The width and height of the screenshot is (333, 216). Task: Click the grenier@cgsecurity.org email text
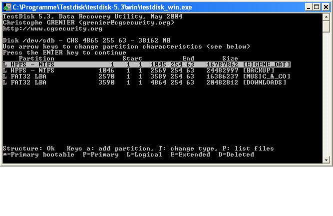pos(126,22)
